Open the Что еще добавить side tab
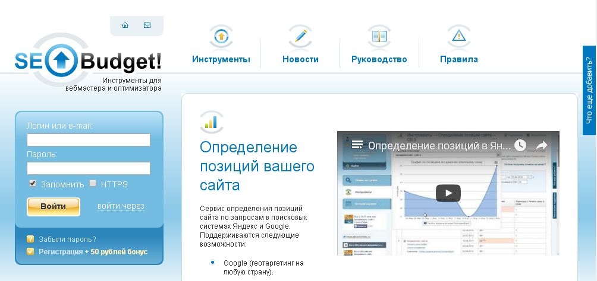597x281 pixels. 589,90
